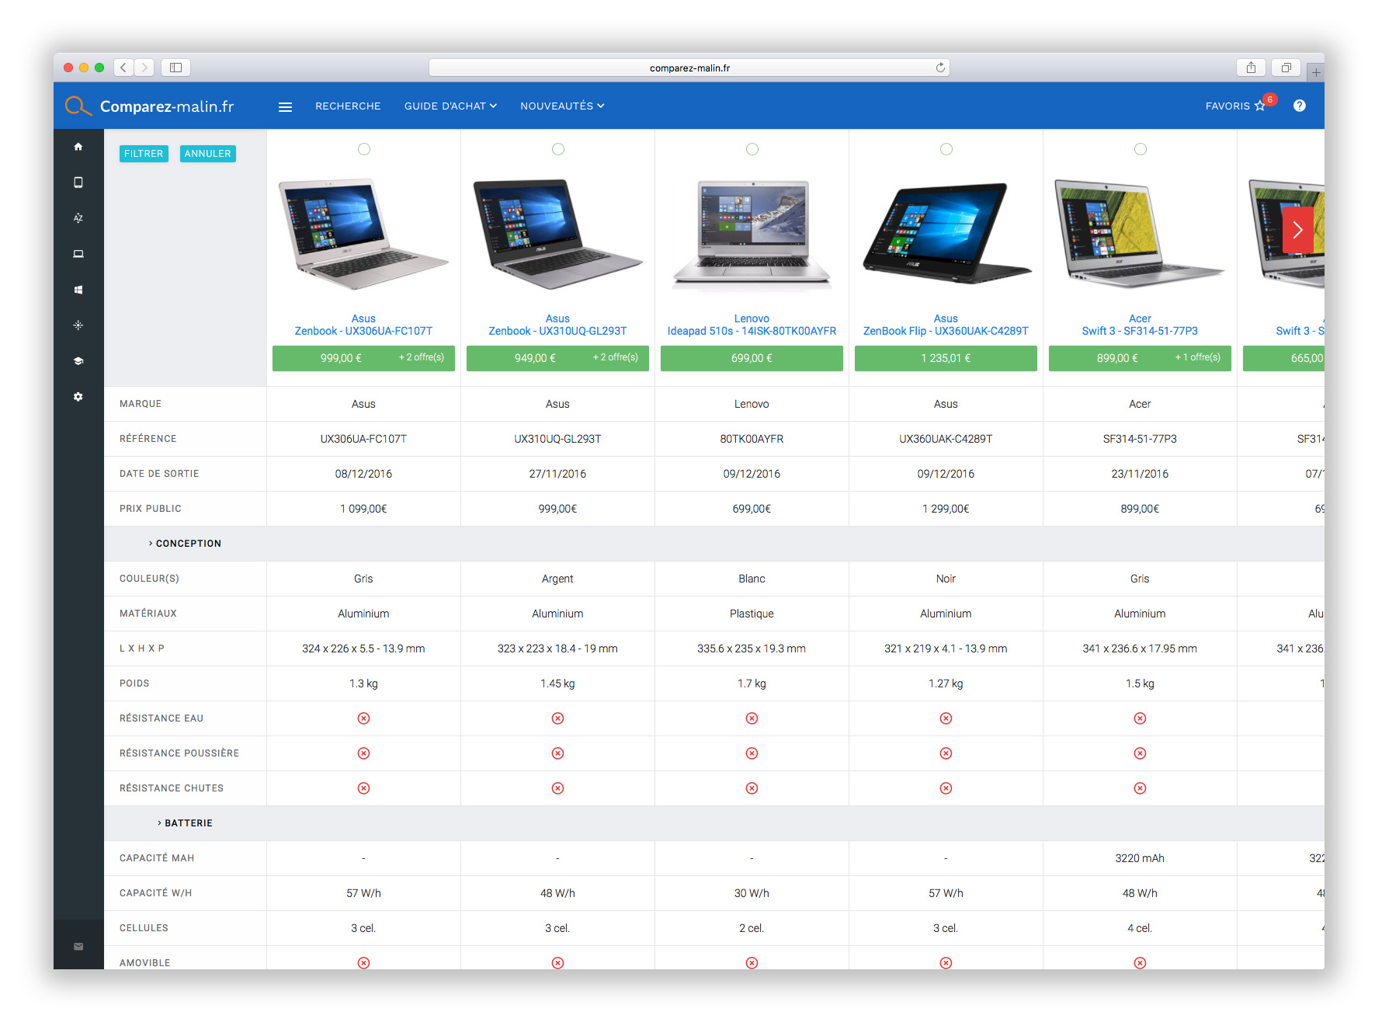The height and width of the screenshot is (1019, 1375).
Task: Click the home icon in the sidebar
Action: 78,147
